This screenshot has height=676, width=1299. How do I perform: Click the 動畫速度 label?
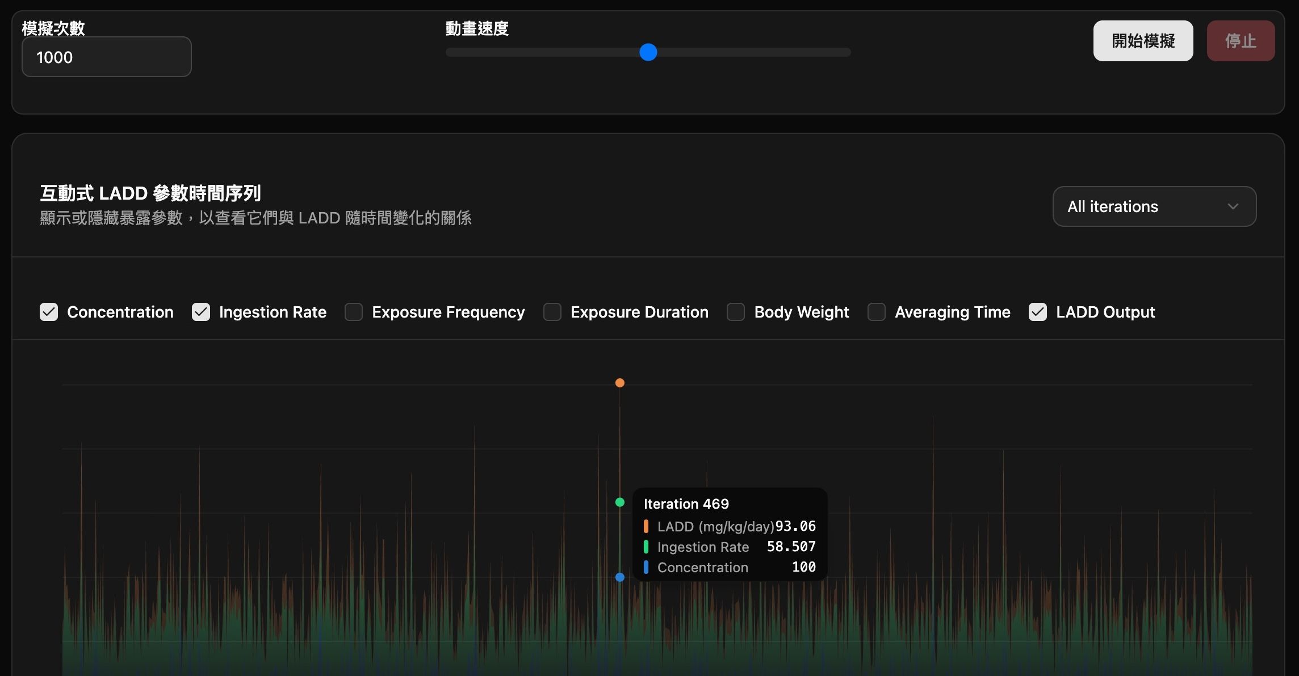tap(477, 28)
